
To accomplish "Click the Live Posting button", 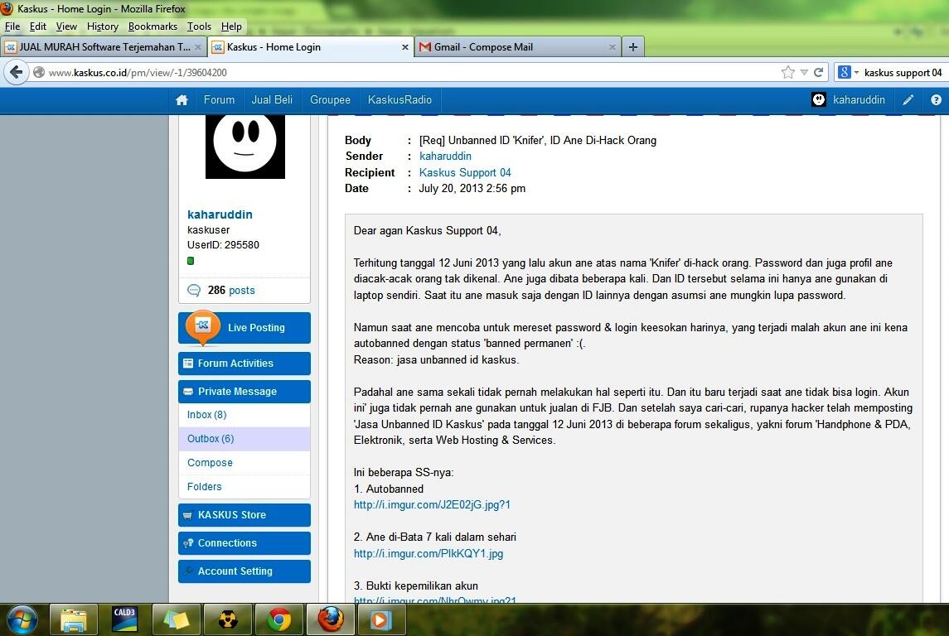I will click(x=245, y=328).
